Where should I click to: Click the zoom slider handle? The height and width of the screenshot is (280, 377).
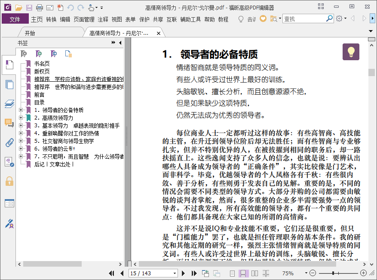click(x=333, y=273)
